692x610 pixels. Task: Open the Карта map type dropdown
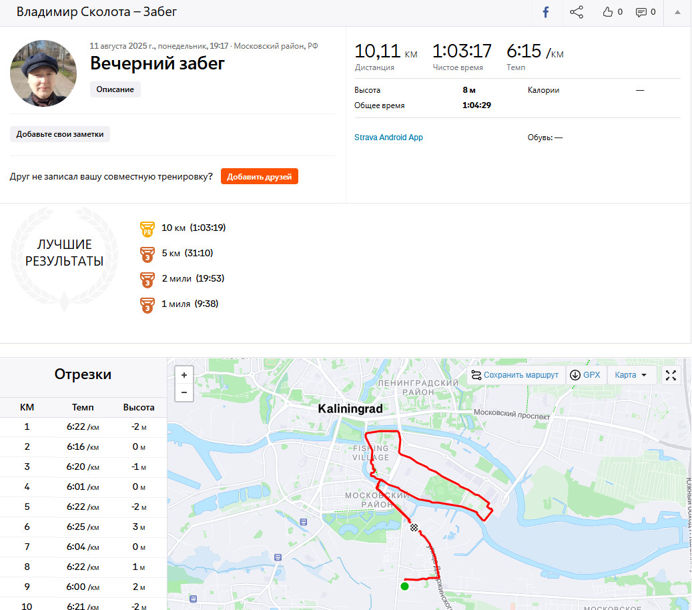[630, 375]
